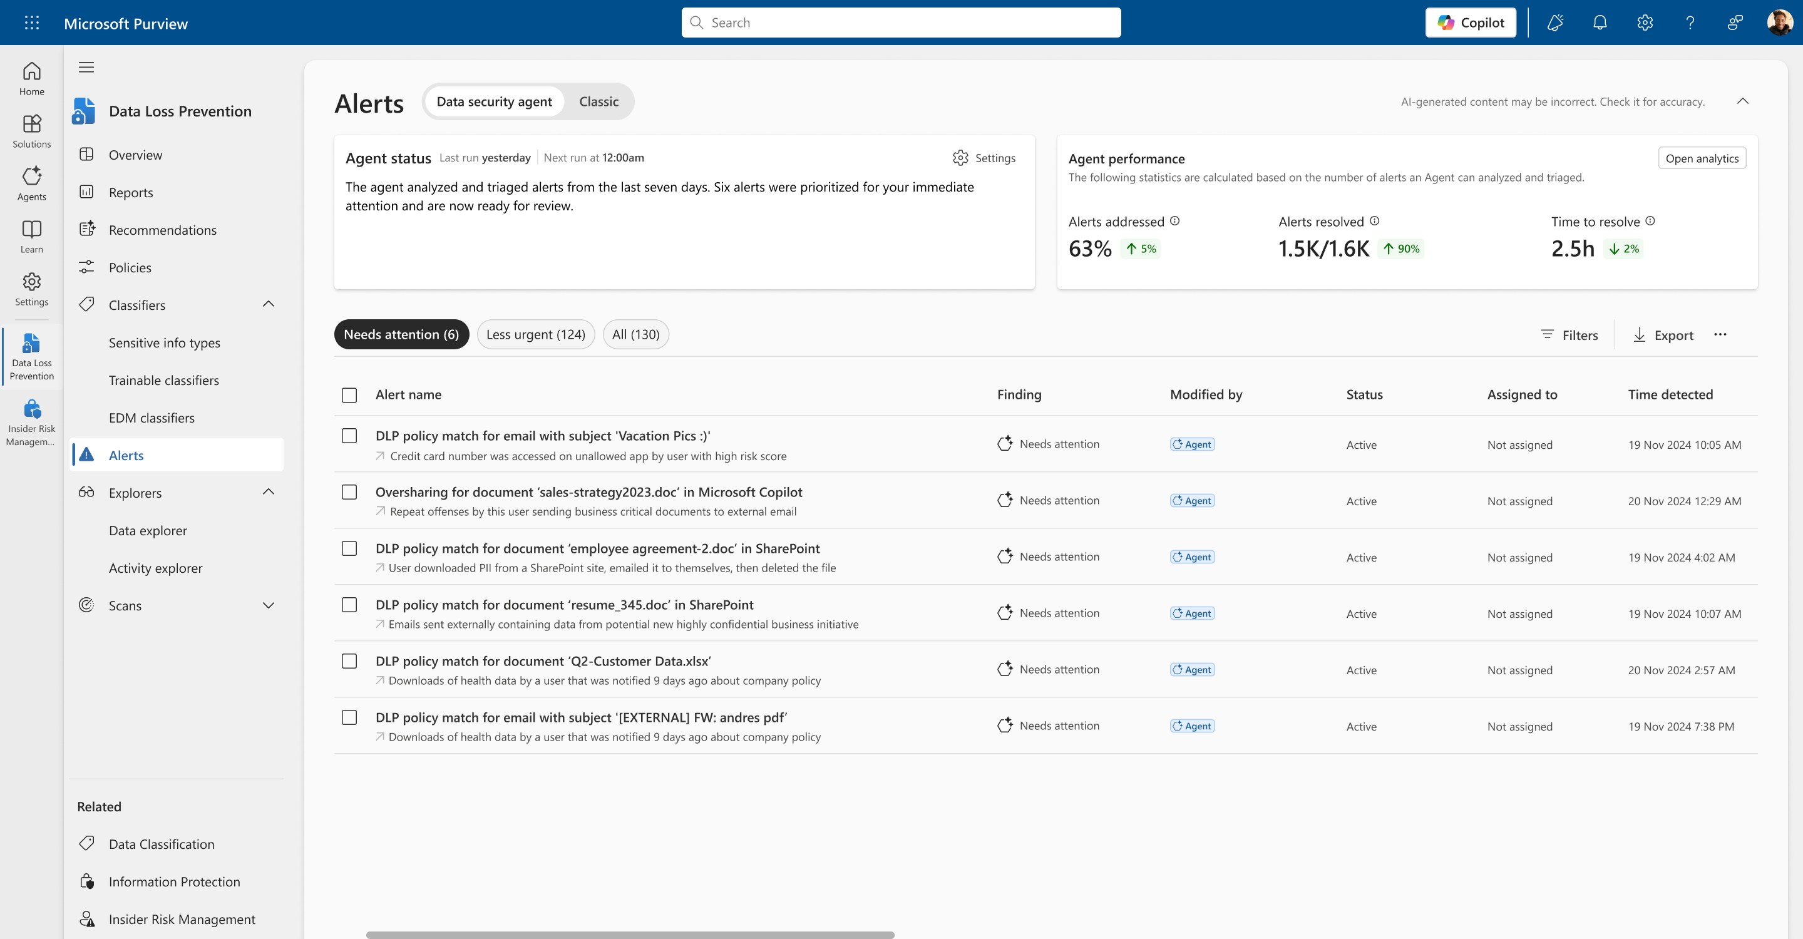Collapse navigation with the hamburger icon

point(86,67)
